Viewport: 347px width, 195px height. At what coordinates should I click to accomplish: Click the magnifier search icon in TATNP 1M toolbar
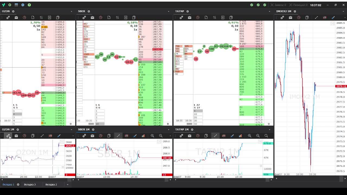point(266,135)
